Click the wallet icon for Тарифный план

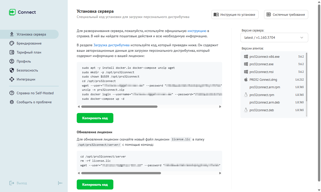pyautogui.click(x=12, y=52)
